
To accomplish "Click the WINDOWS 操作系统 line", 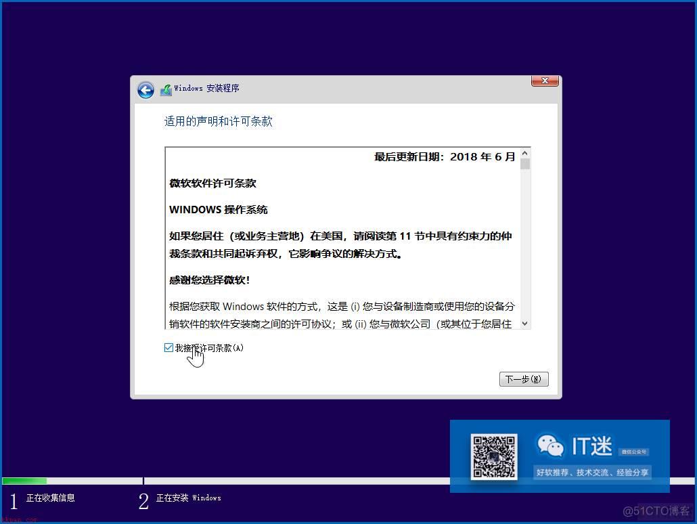I will tap(219, 209).
